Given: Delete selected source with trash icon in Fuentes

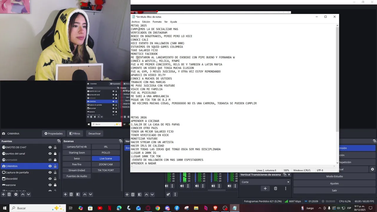Looking at the screenshot, I should pyautogui.click(x=9, y=194).
